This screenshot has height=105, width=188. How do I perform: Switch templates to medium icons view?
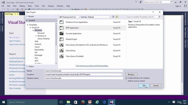click(113, 17)
